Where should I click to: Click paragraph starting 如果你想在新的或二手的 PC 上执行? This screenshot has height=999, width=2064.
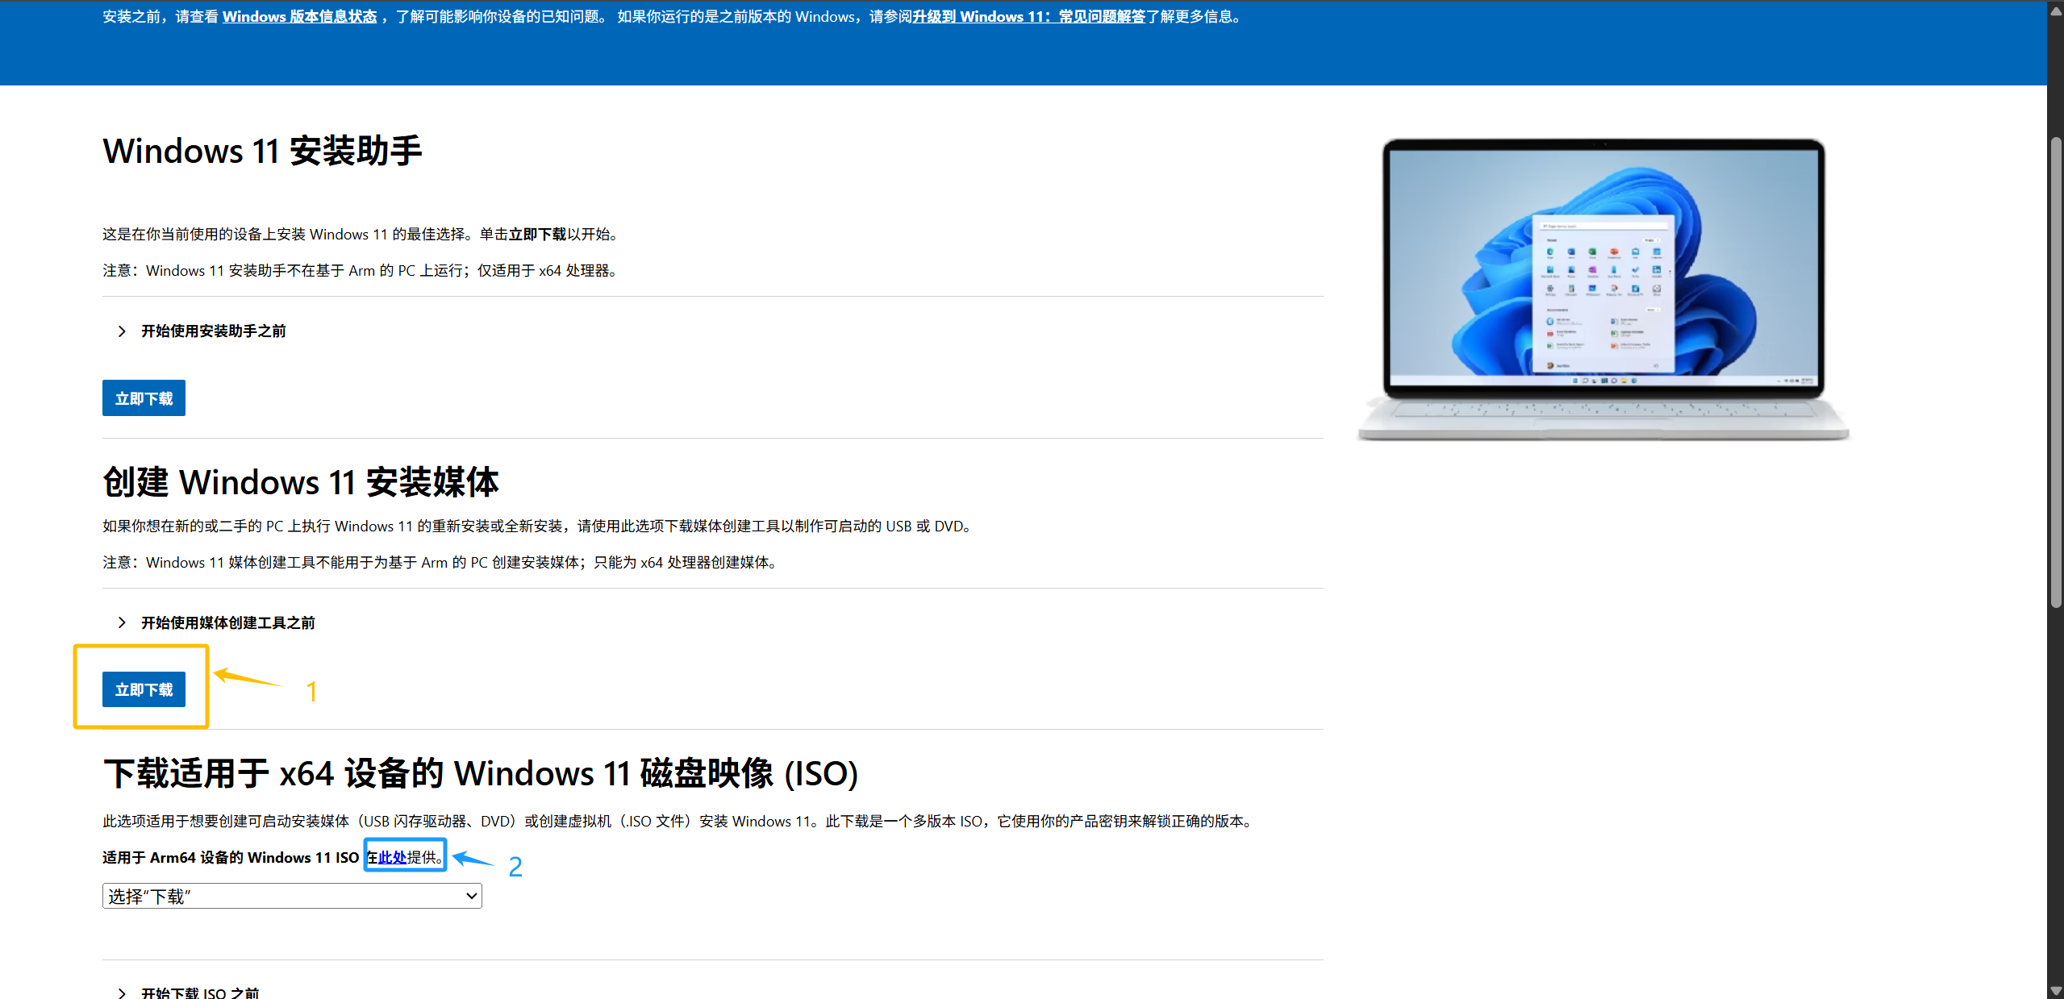point(540,527)
